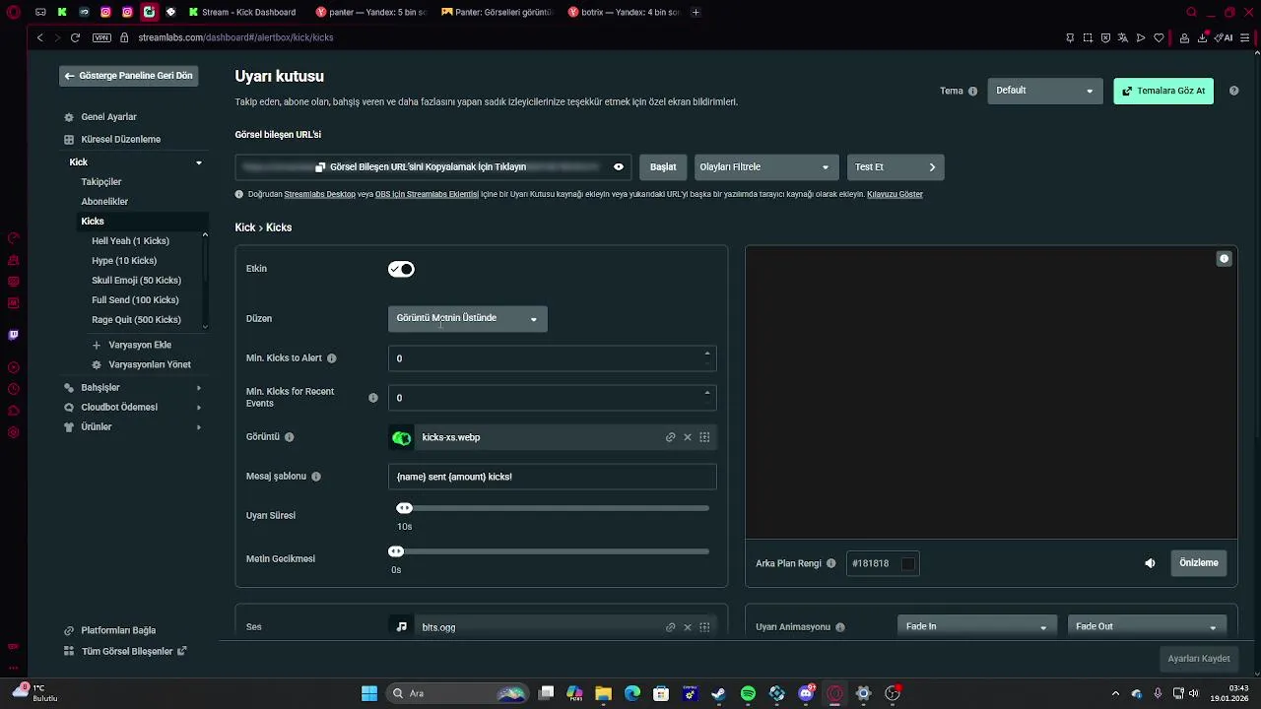Mute preview with the speaker icon
This screenshot has width=1261, height=709.
tap(1150, 563)
